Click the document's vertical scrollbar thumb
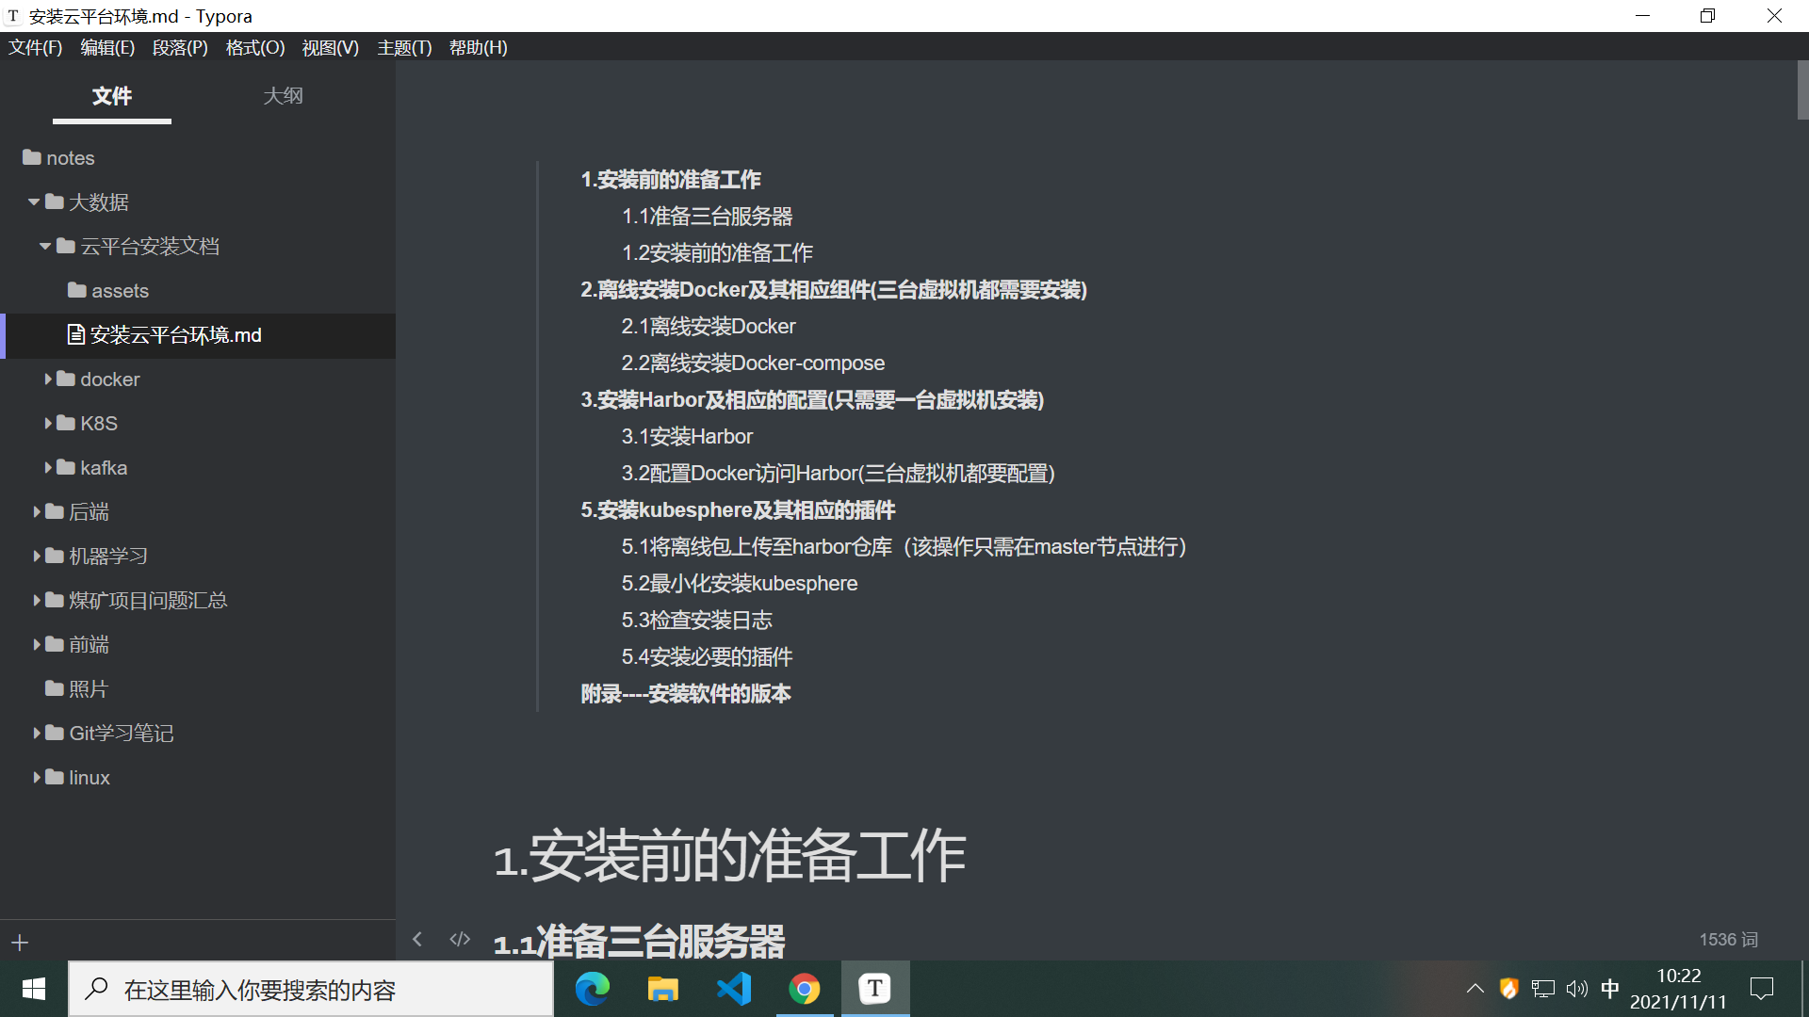Screen dimensions: 1809x1017 pos(1801,90)
